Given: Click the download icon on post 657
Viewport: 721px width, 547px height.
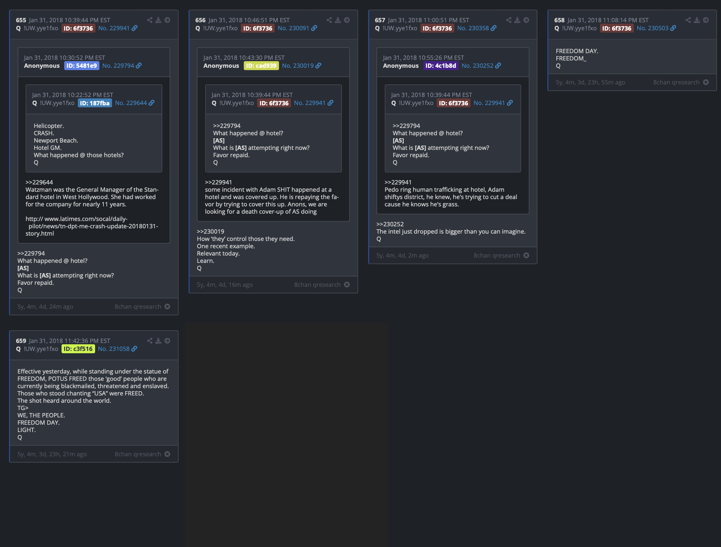Looking at the screenshot, I should point(517,20).
